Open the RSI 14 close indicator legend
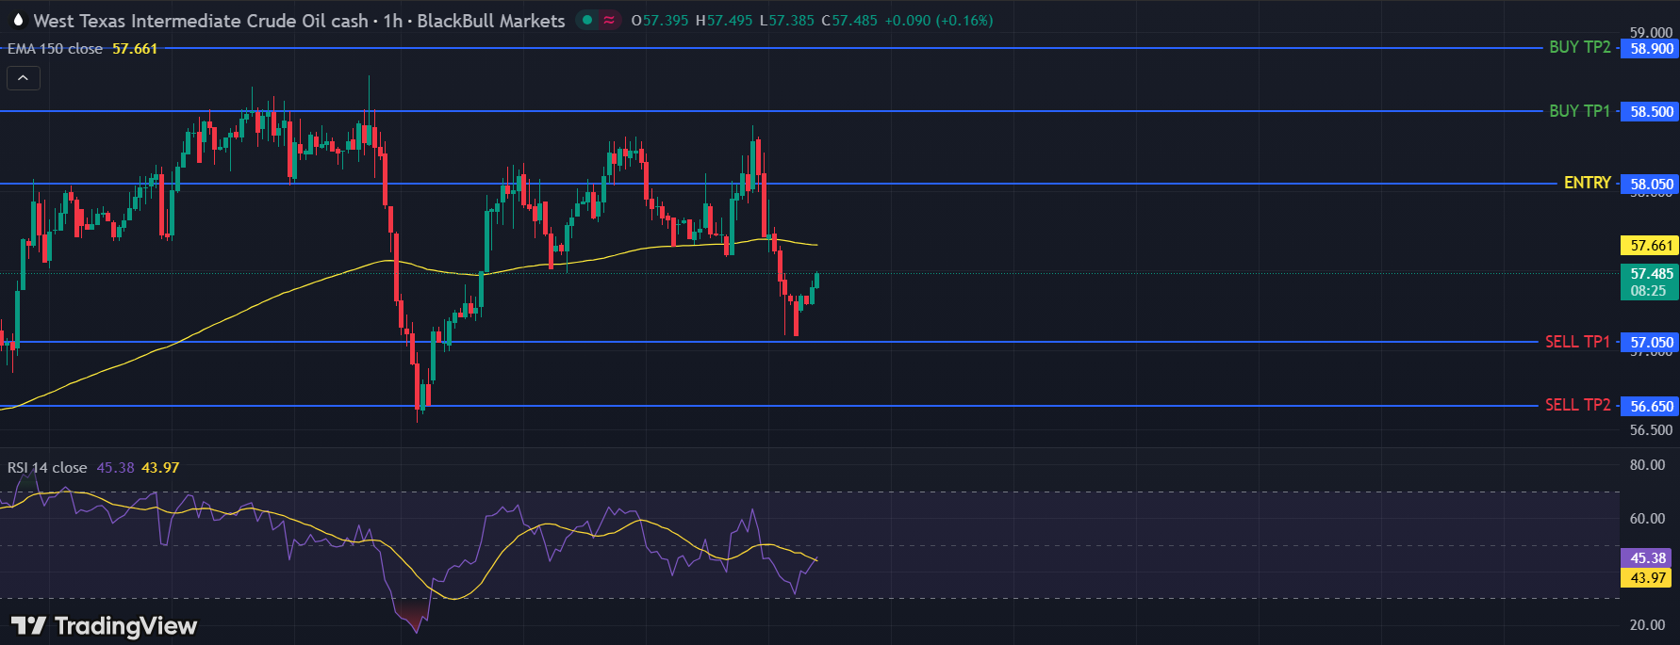The height and width of the screenshot is (645, 1680). coord(47,468)
